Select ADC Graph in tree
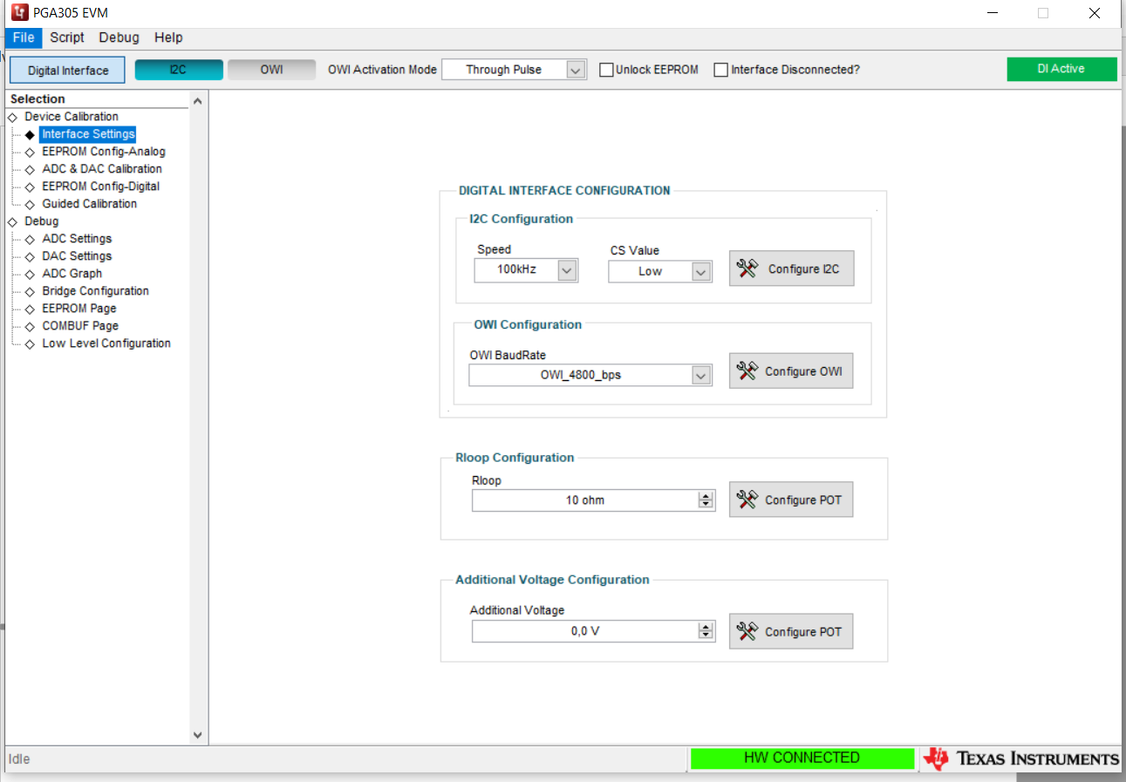 tap(72, 274)
